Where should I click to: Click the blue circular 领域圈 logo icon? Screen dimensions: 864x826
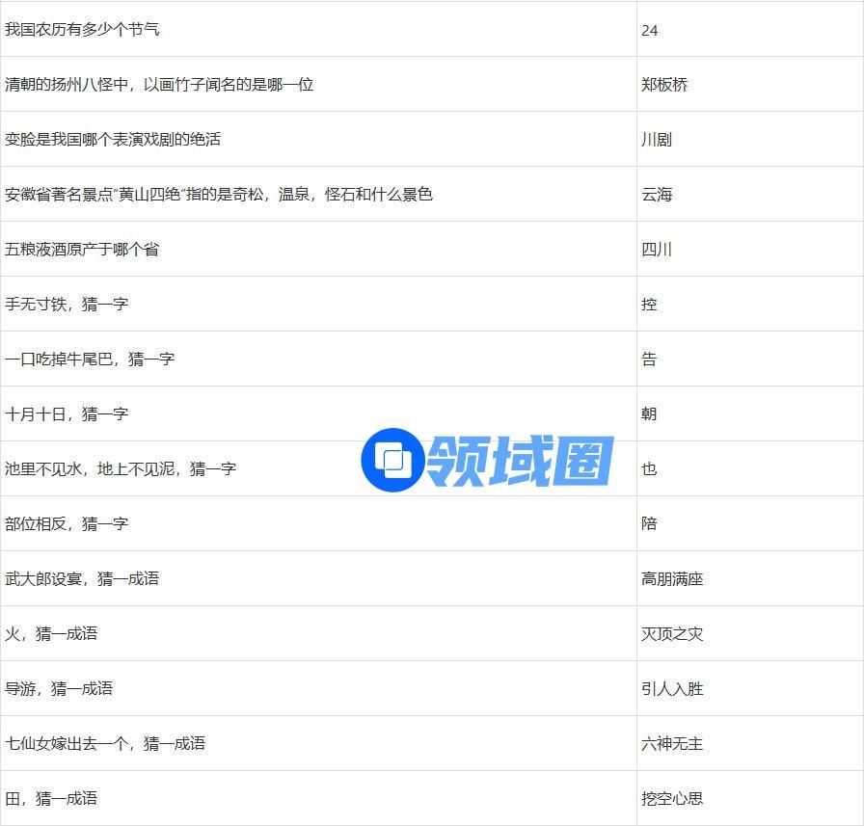[x=392, y=460]
